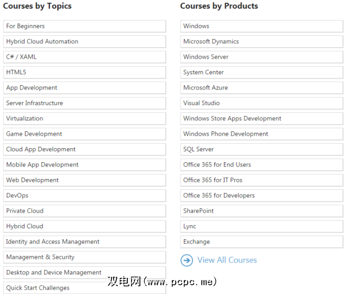Browse SharePoint courses
Viewport: 348px width, 294px height.
[262, 211]
